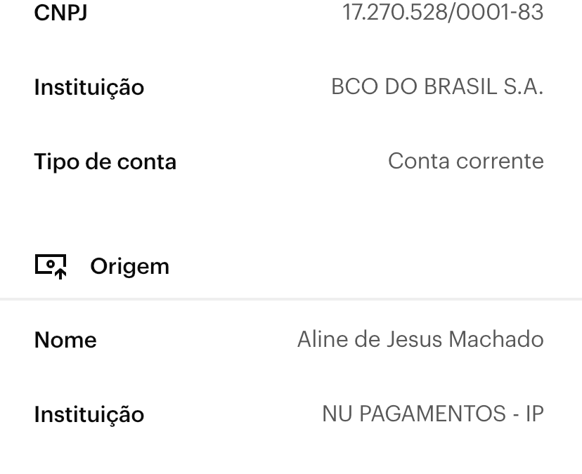Click the Instituição label above Tipo de conta
582x474 pixels.
click(89, 87)
